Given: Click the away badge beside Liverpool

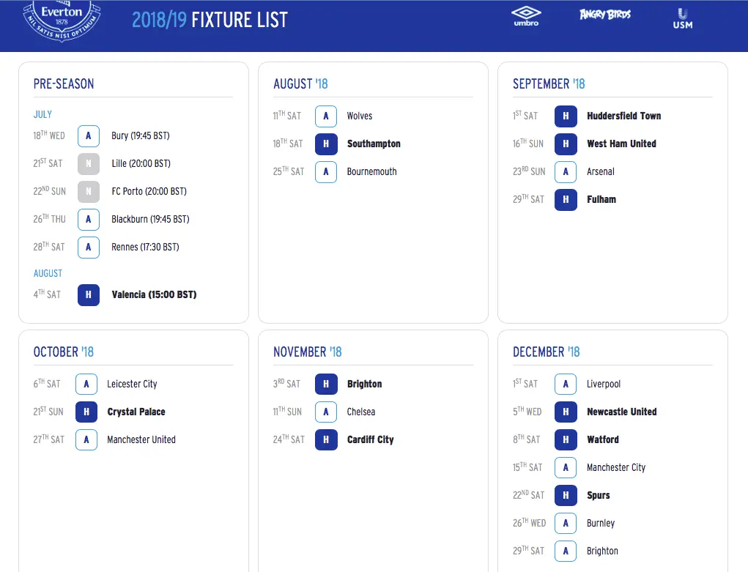Looking at the screenshot, I should [566, 384].
